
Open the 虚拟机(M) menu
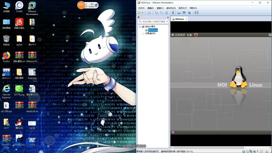(x=171, y=8)
